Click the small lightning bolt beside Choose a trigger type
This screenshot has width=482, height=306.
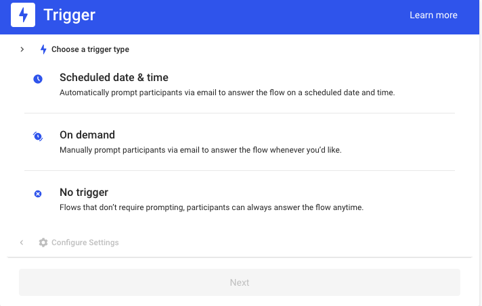[43, 49]
